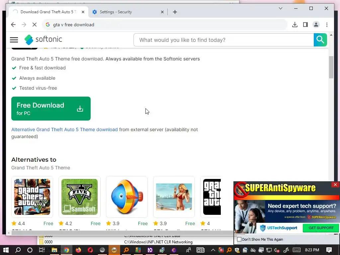Close the Settings - Security tab

tap(162, 12)
